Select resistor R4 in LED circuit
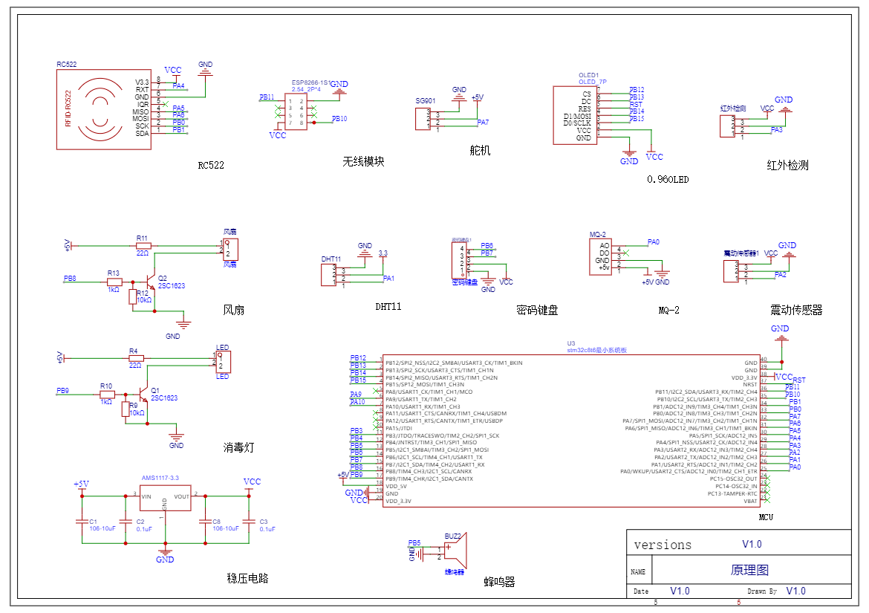Screen dimensions: 869x613 (x=136, y=359)
